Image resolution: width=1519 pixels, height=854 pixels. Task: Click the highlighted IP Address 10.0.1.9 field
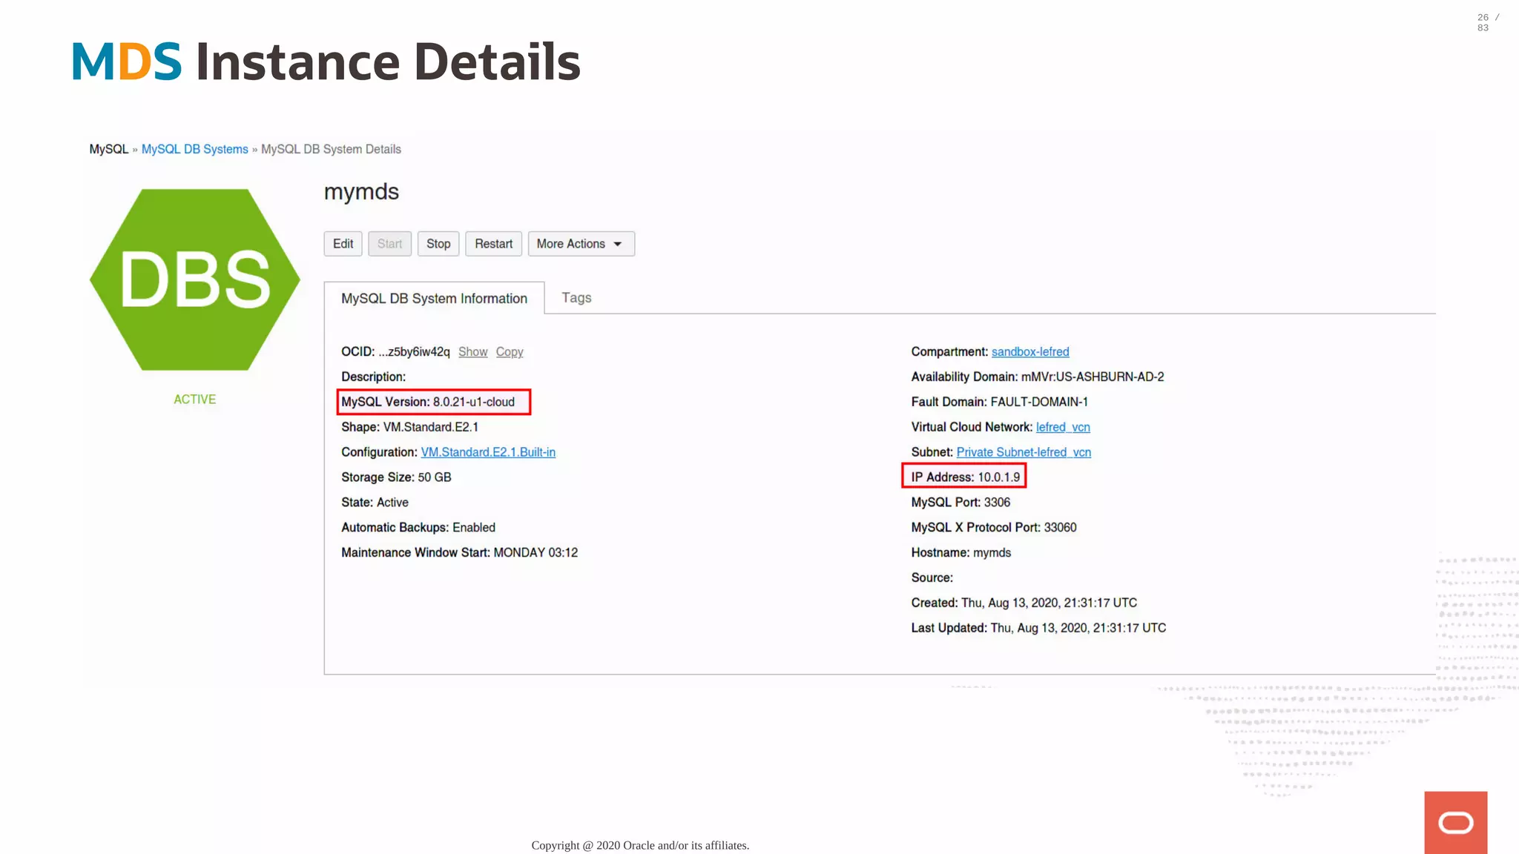[x=964, y=477]
